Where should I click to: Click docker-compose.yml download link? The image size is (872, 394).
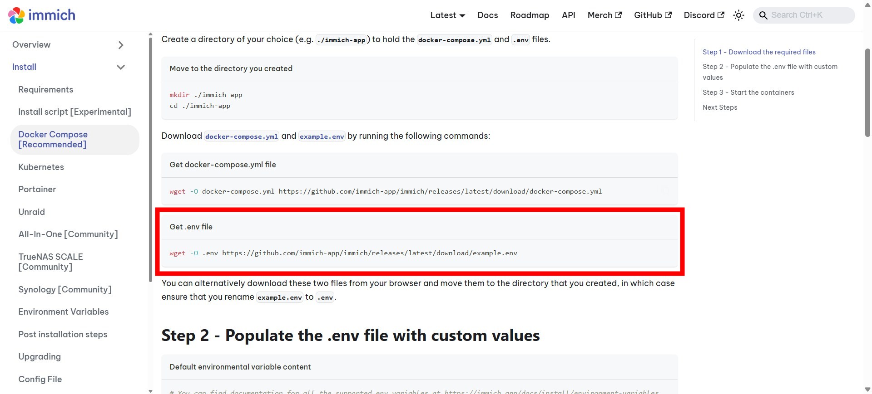[242, 136]
